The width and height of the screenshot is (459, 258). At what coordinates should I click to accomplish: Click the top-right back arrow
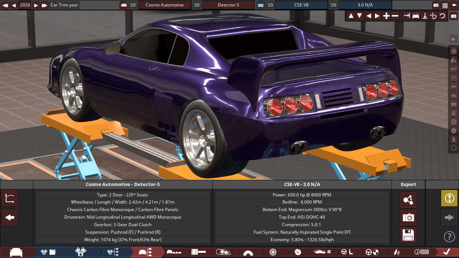point(454,5)
